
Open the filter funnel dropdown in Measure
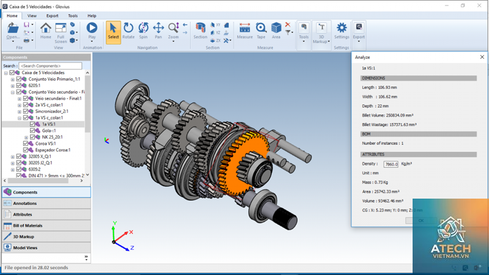[x=289, y=32]
